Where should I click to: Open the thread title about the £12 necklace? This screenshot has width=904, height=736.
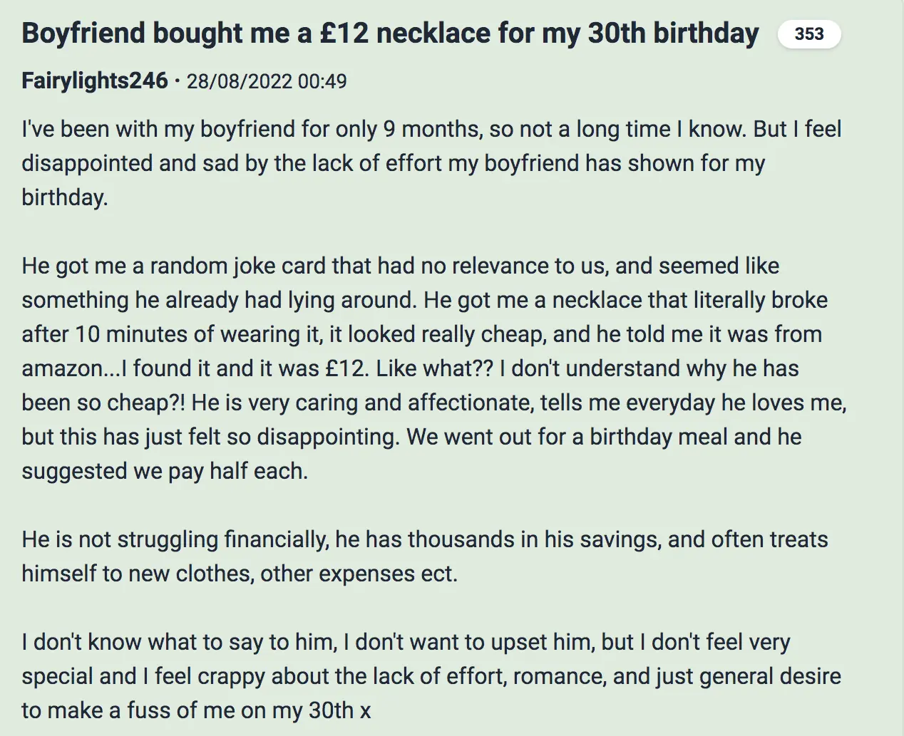(389, 33)
